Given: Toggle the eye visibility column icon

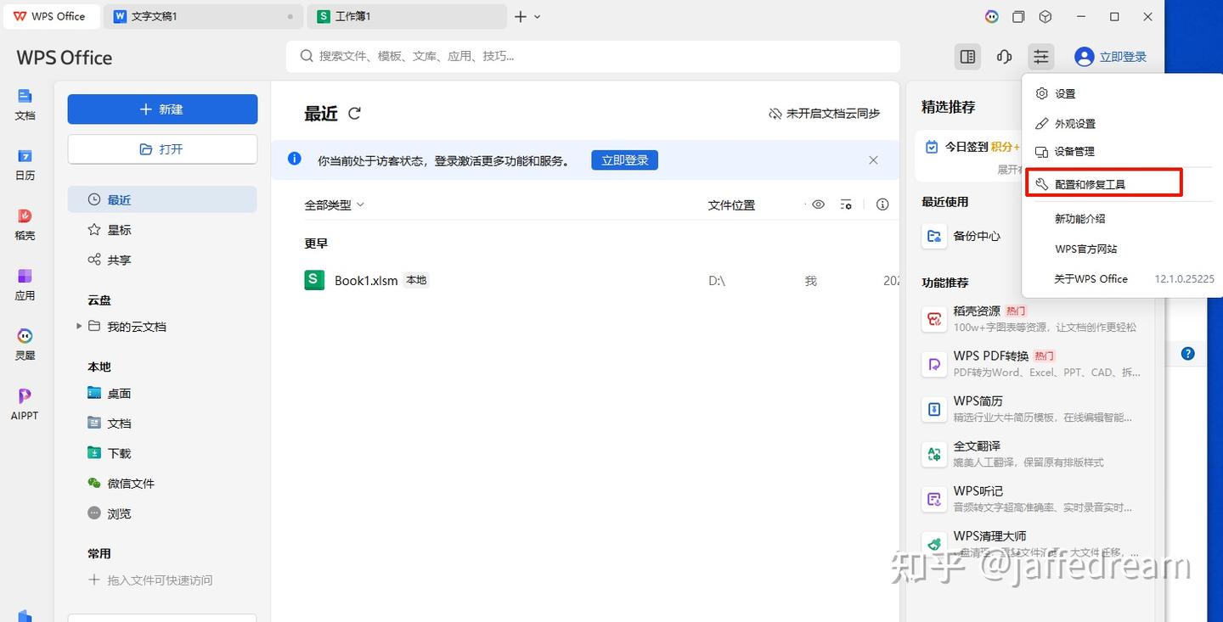Looking at the screenshot, I should (819, 205).
